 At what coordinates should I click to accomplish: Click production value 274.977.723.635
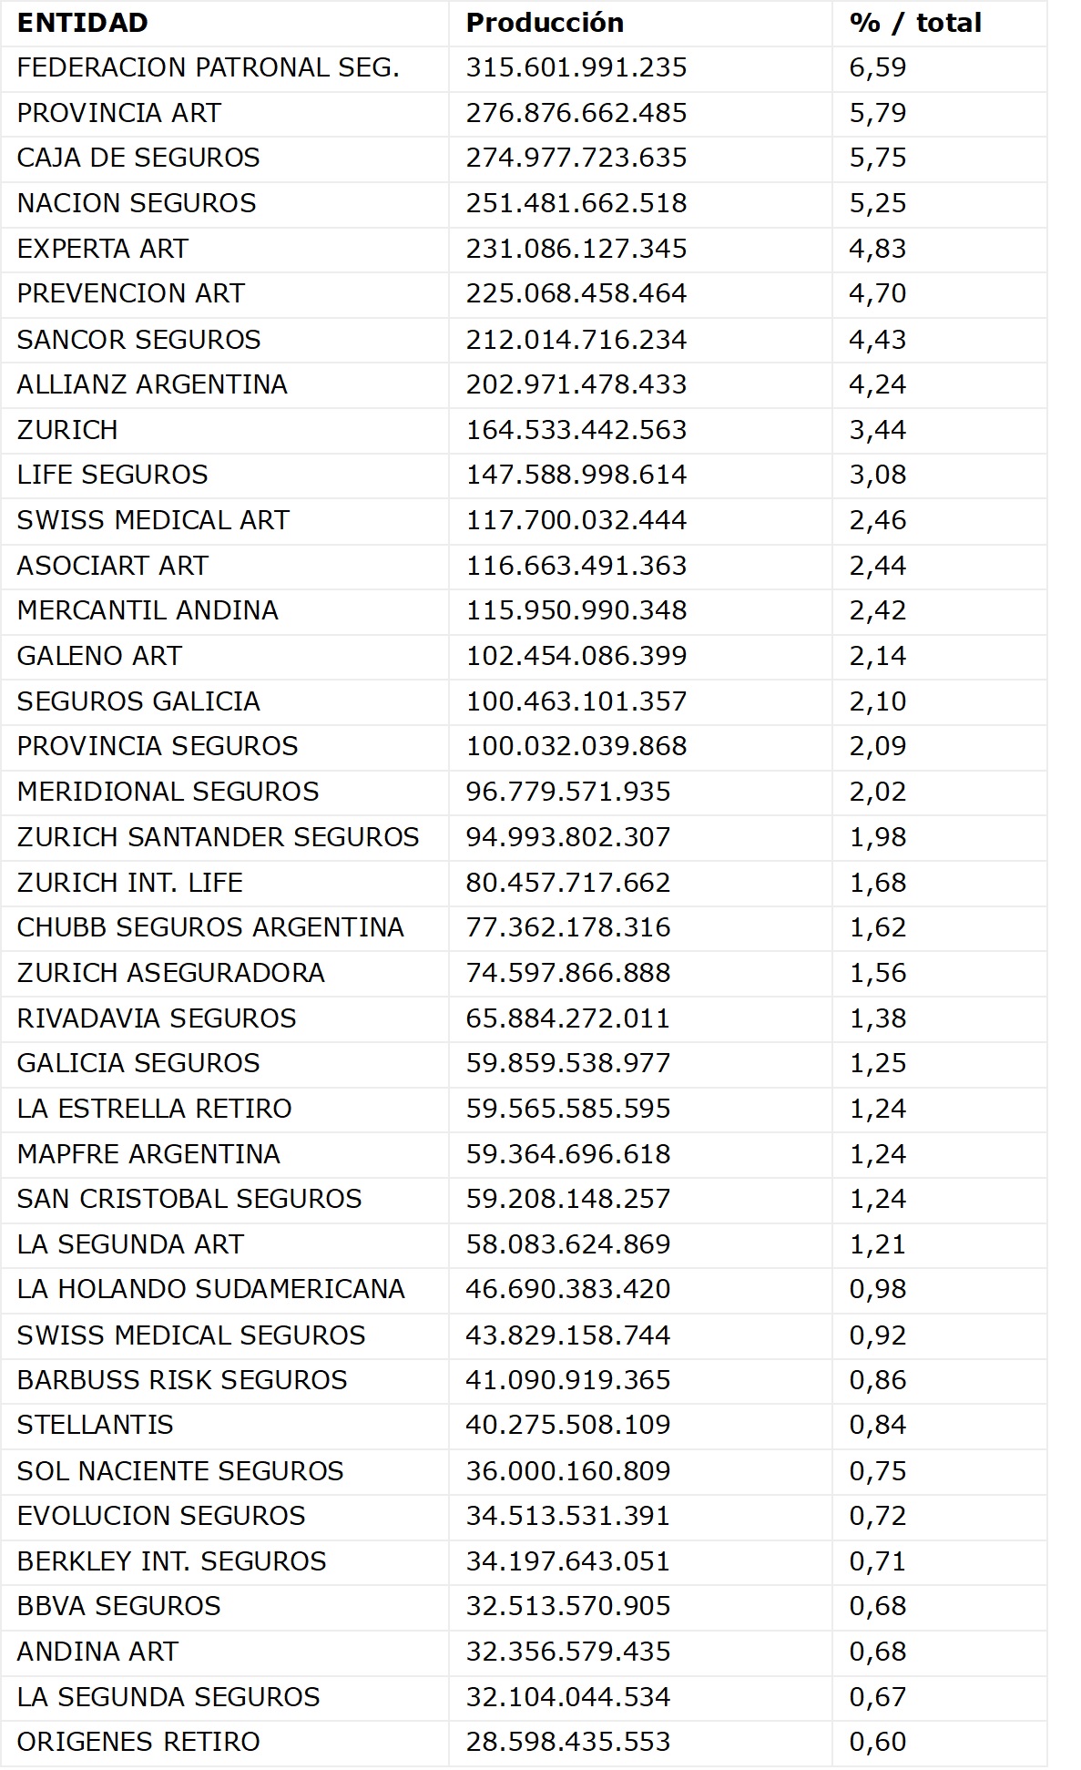pos(576,158)
